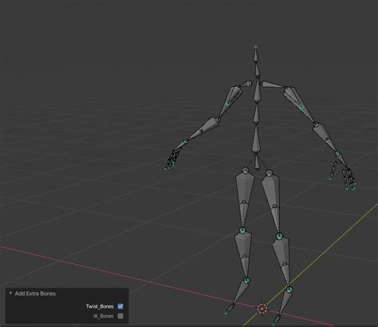The image size is (378, 327).
Task: Select the head bone tip at top
Action: point(256,47)
